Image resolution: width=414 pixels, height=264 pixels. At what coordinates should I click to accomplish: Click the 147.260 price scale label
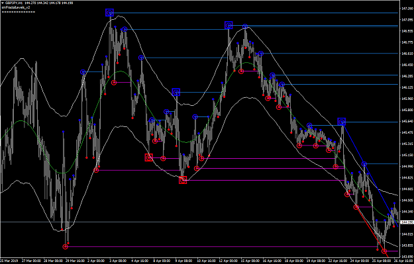(407, 9)
